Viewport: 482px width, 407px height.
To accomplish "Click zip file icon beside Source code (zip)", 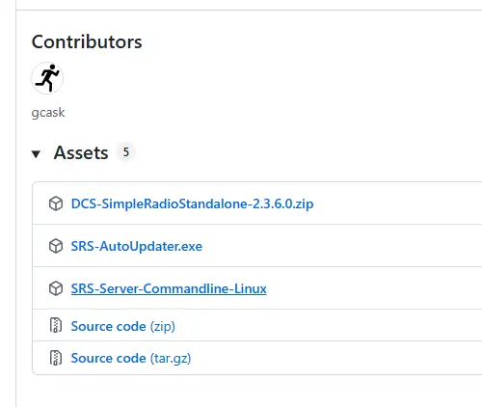I will pyautogui.click(x=56, y=325).
